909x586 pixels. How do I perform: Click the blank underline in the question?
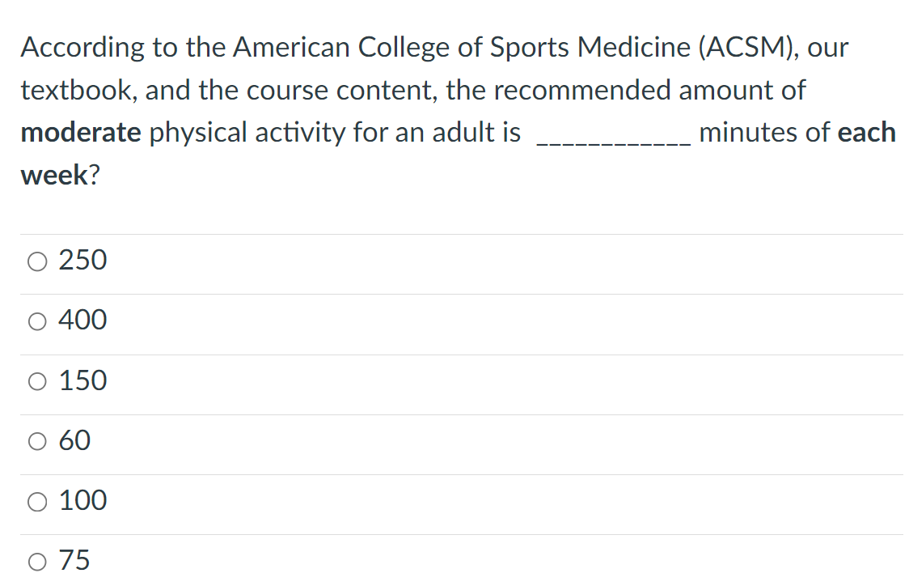click(614, 142)
